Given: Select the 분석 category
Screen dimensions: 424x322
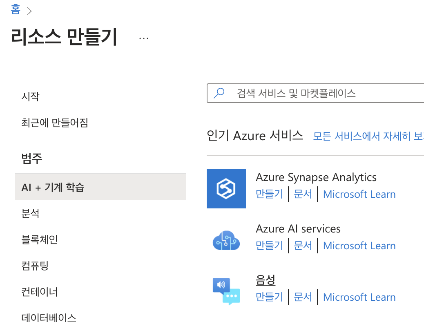Looking at the screenshot, I should coord(30,213).
